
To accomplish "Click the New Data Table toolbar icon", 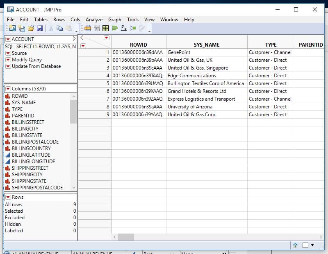I will [x=12, y=28].
